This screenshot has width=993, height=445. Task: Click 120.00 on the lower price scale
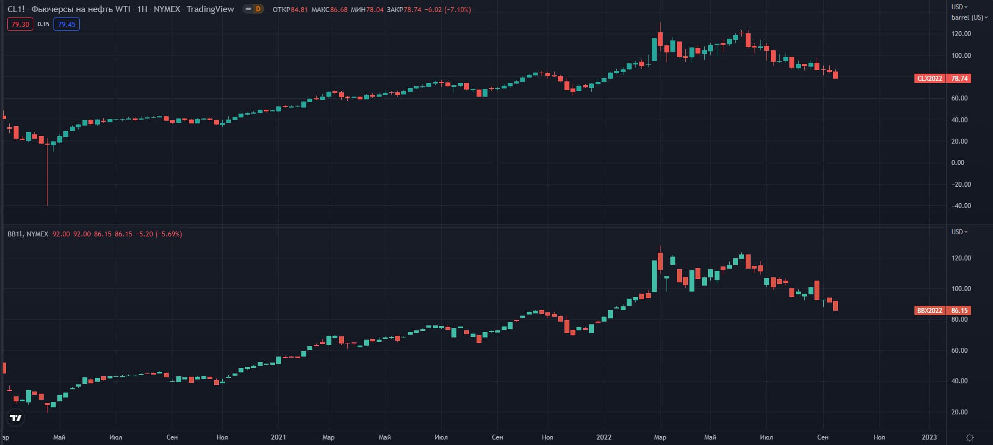[961, 258]
